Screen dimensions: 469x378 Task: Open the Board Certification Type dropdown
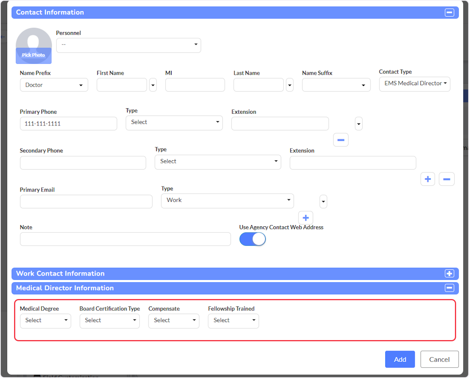[x=109, y=321]
